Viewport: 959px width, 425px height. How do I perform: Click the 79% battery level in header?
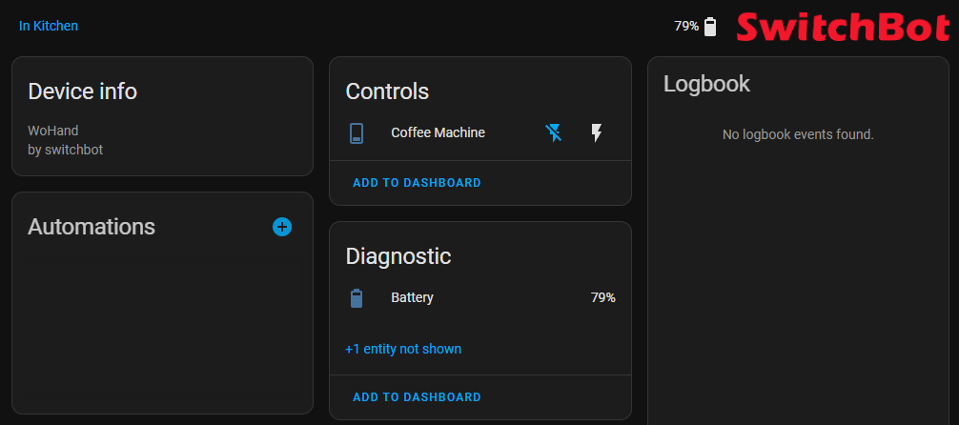point(686,26)
